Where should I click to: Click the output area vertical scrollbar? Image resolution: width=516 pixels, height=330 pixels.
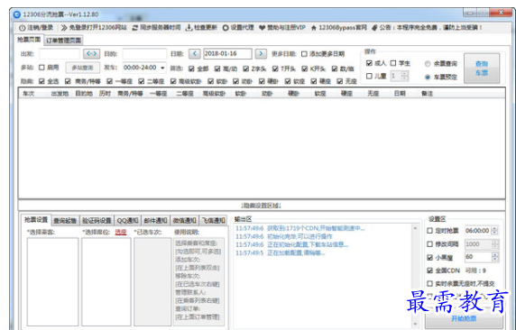point(415,276)
